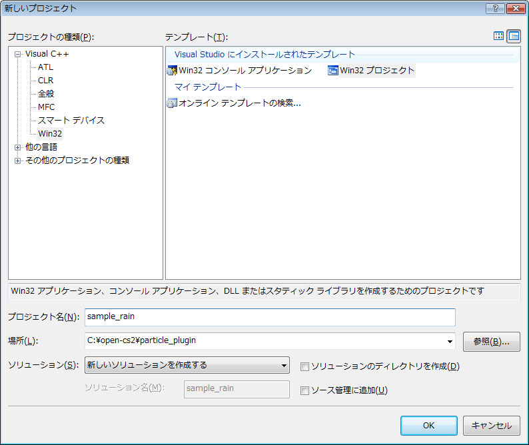Open the dialog help question mark button

495,8
